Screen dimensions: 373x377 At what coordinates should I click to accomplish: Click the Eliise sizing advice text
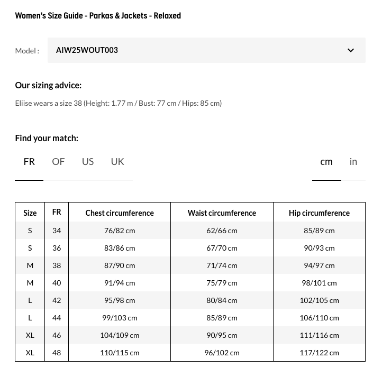pos(118,103)
